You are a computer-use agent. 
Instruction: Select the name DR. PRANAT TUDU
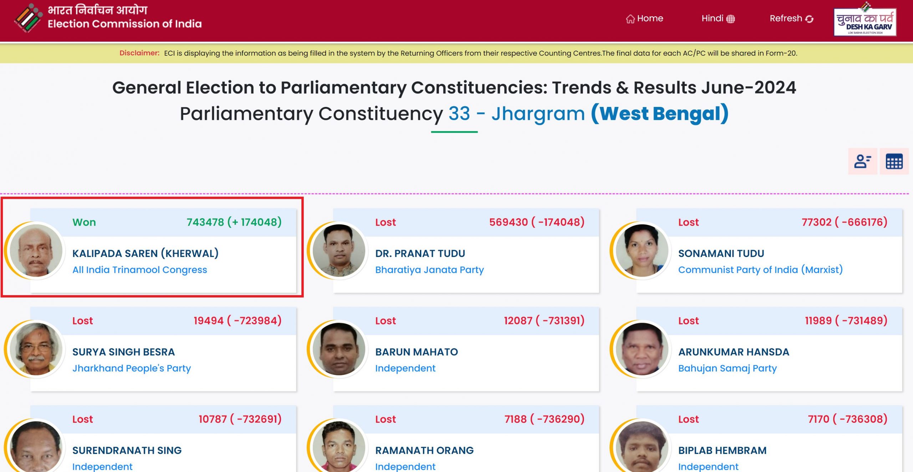[x=420, y=253]
